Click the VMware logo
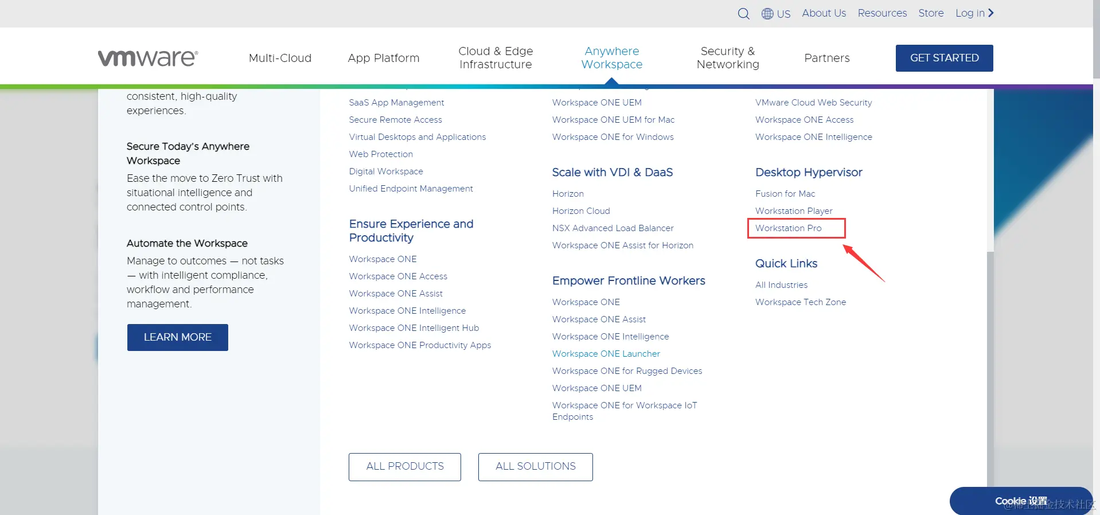This screenshot has height=515, width=1100. click(x=148, y=58)
